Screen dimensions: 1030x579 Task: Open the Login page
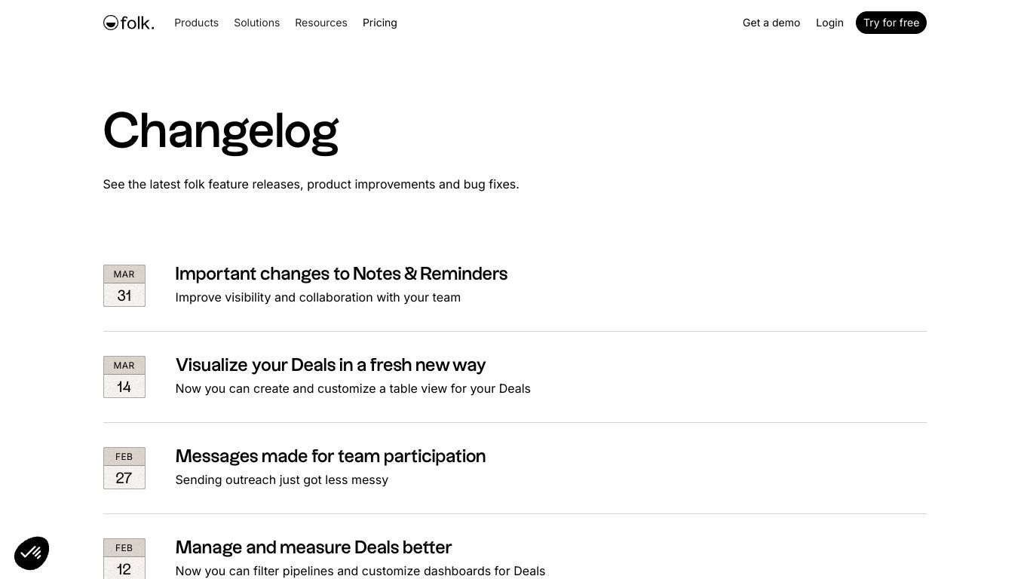(829, 23)
